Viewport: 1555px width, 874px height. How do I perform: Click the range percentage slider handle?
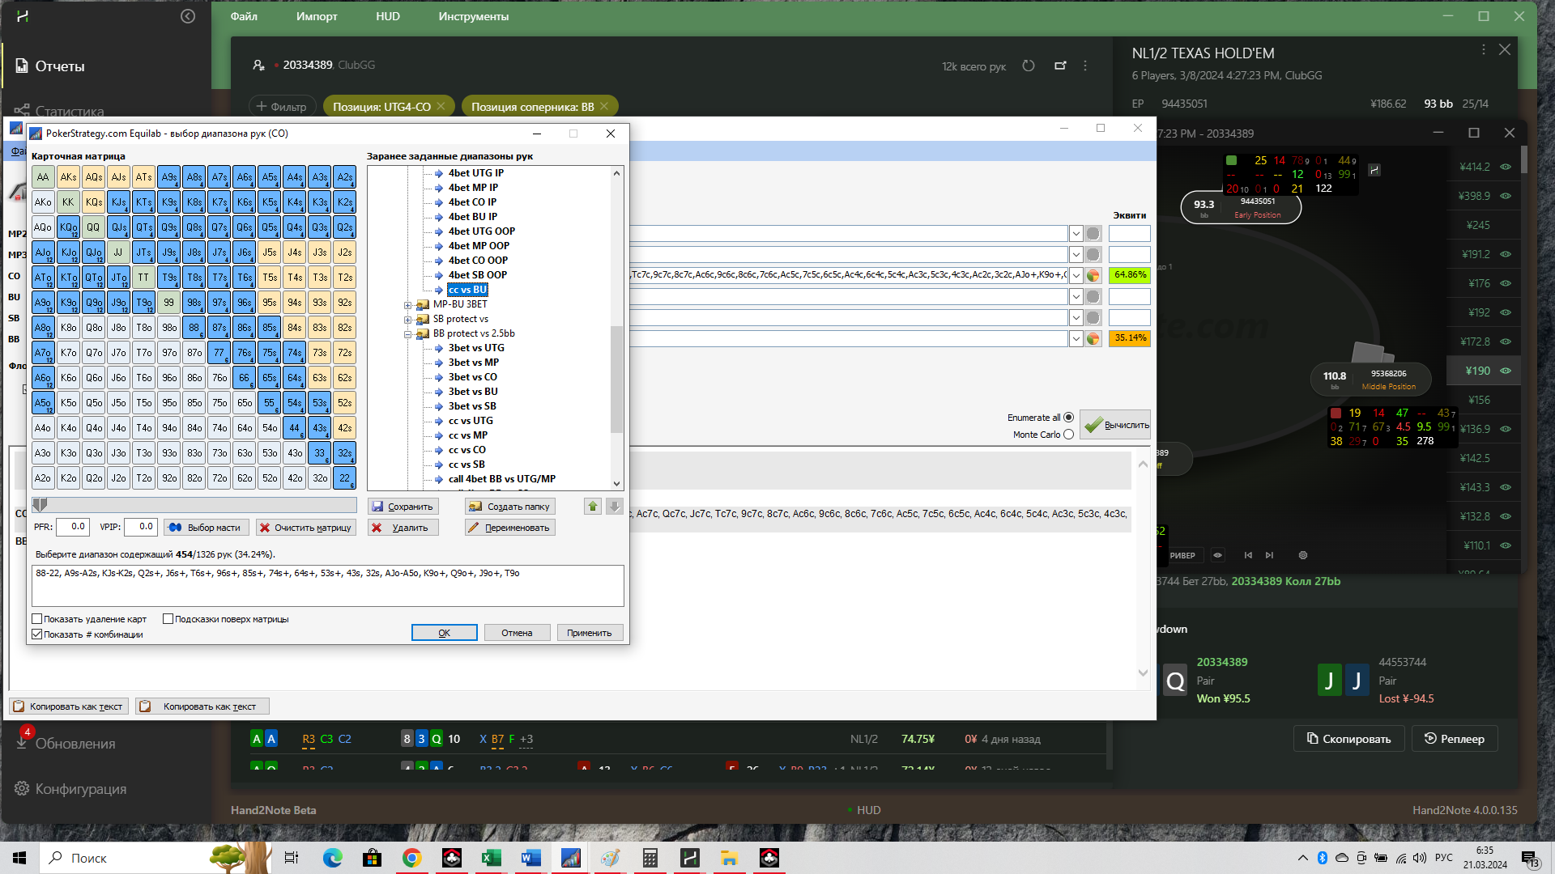tap(40, 505)
